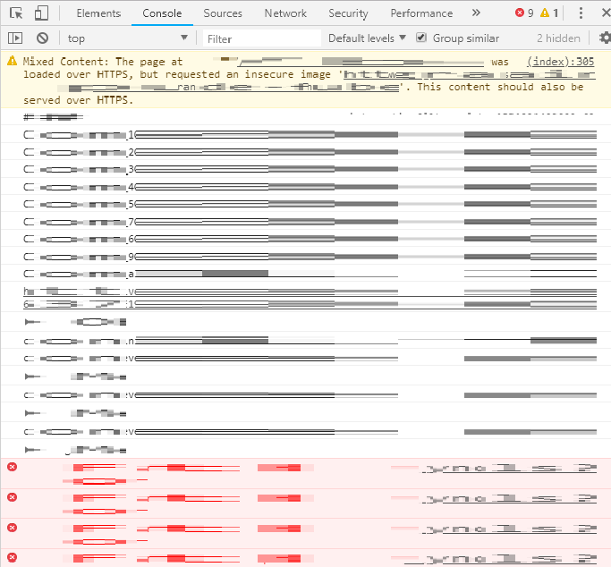Go to the Performance tab
The height and width of the screenshot is (567, 611).
click(x=421, y=13)
